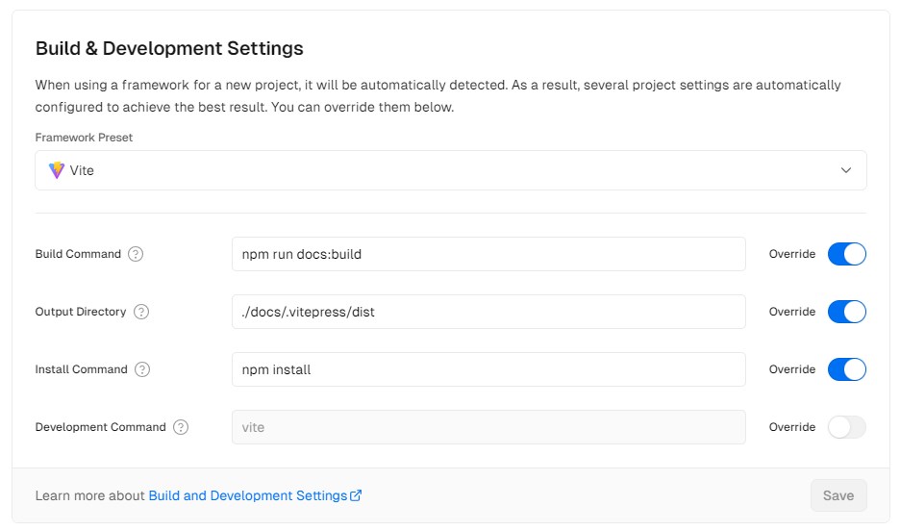This screenshot has height=531, width=900.
Task: Click the Vite logo icon
Action: point(56,170)
